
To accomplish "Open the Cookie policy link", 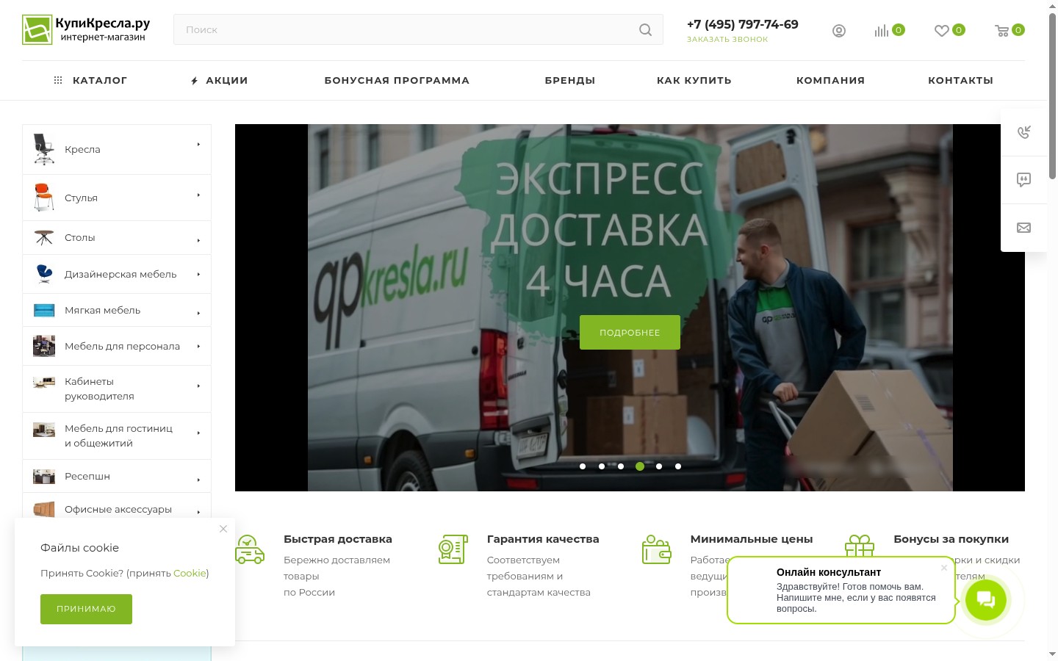I will [190, 573].
